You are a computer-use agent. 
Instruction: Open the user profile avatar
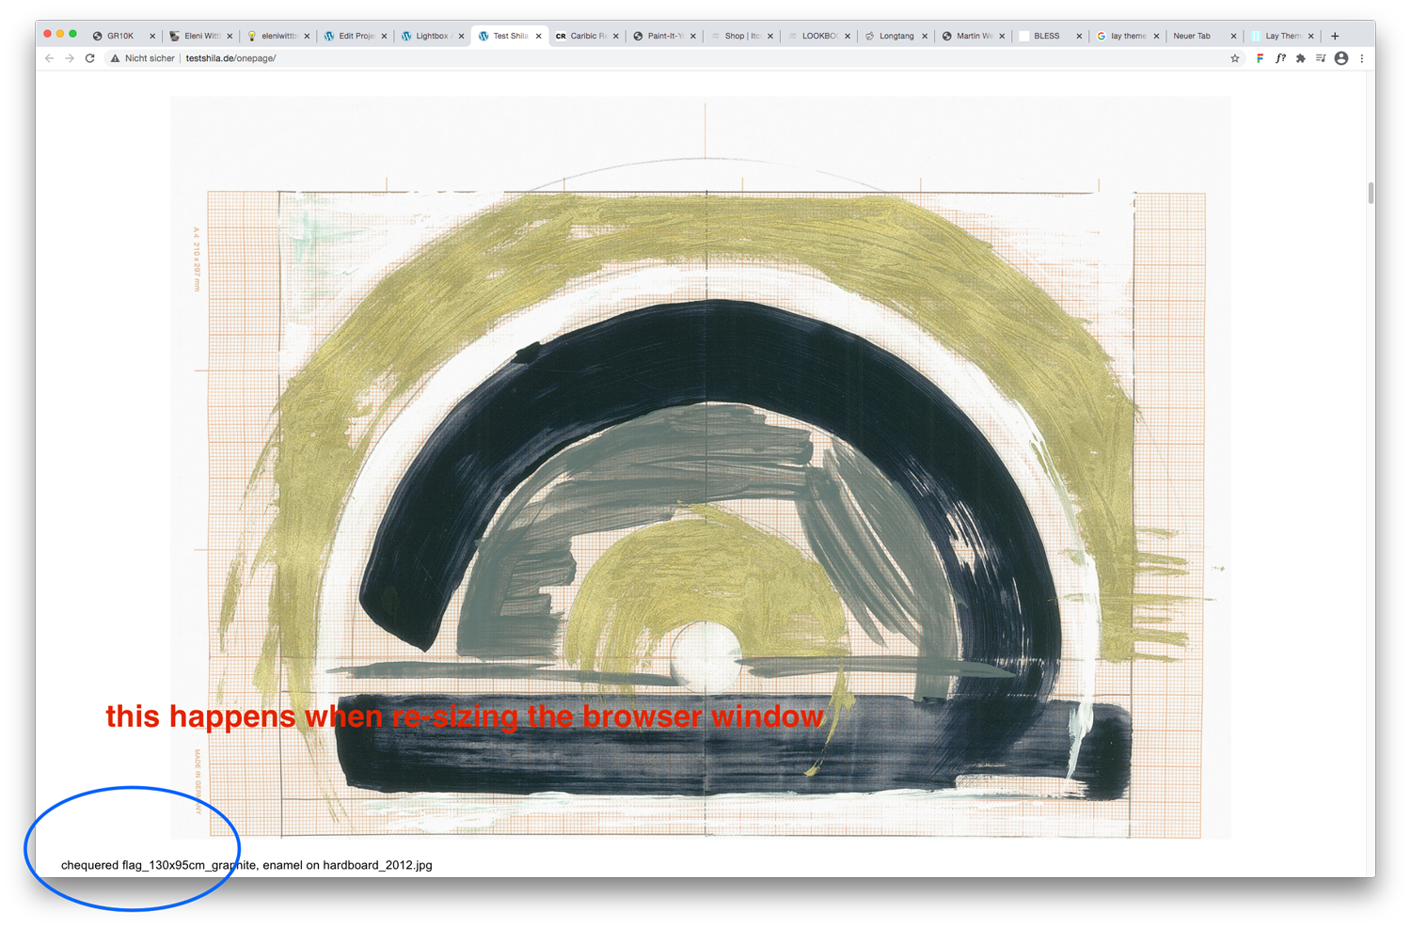pos(1341,58)
